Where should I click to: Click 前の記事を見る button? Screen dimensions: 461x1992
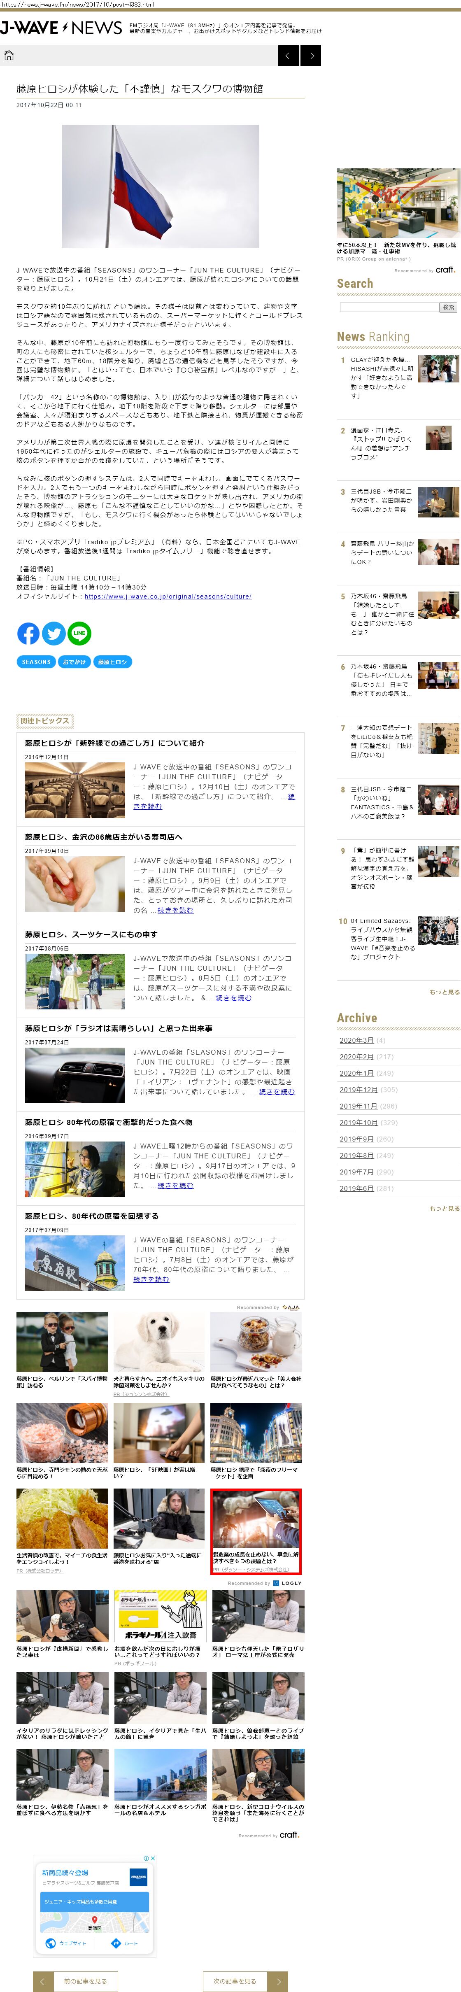(x=75, y=1981)
